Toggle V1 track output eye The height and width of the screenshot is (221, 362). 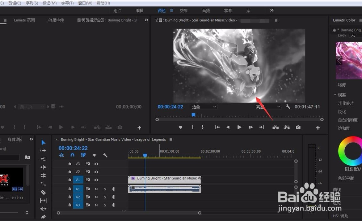(x=96, y=180)
